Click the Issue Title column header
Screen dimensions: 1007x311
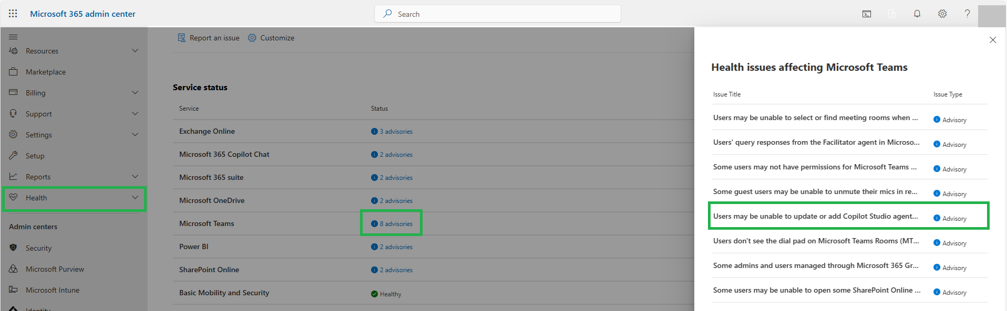[727, 94]
